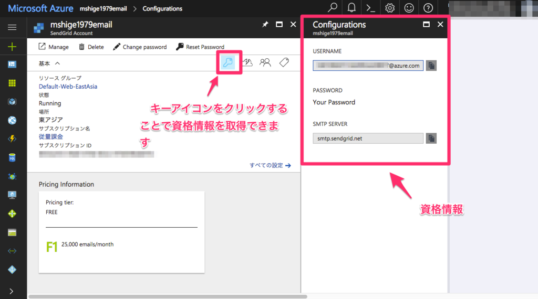This screenshot has width=538, height=299.
Task: Click the 25,000 emails/month text
Action: (88, 244)
